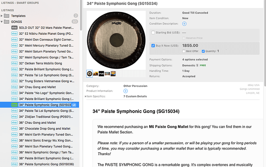Click the listing title 34" Paiste Symphonic Gong at top

(122, 3)
